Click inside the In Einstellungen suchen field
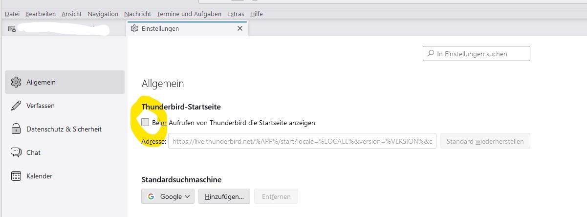 pos(477,54)
